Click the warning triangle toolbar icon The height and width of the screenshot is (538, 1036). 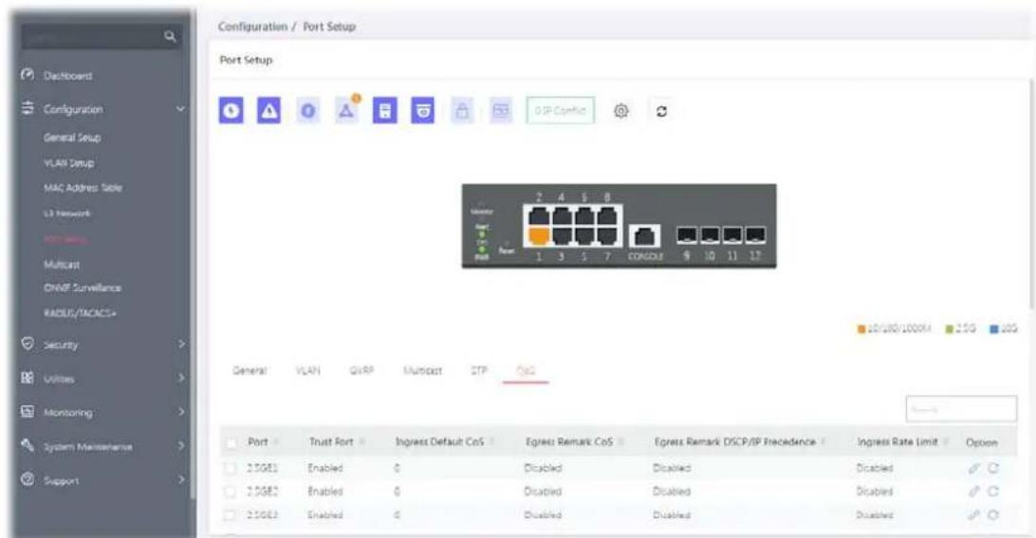(x=268, y=110)
